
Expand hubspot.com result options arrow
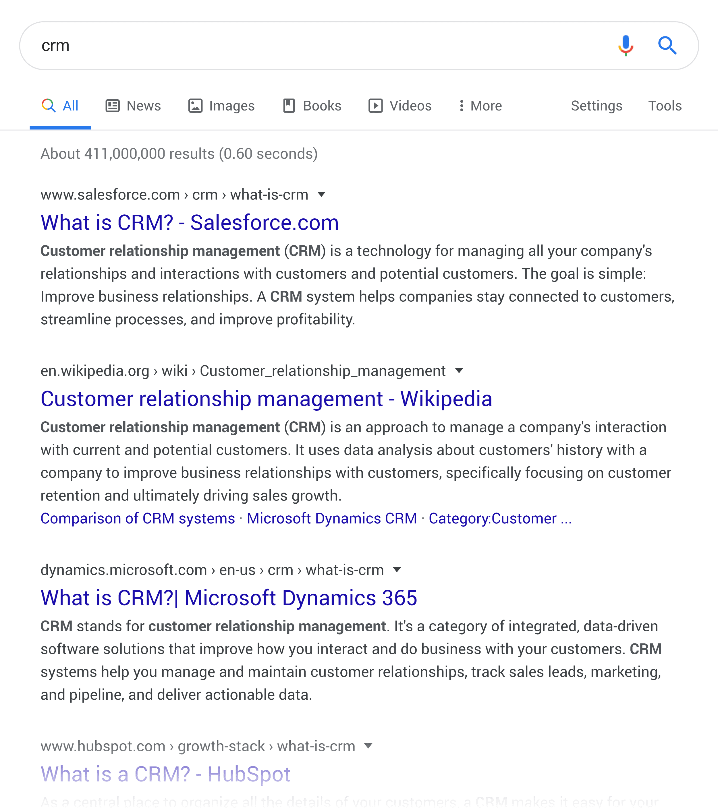(368, 746)
